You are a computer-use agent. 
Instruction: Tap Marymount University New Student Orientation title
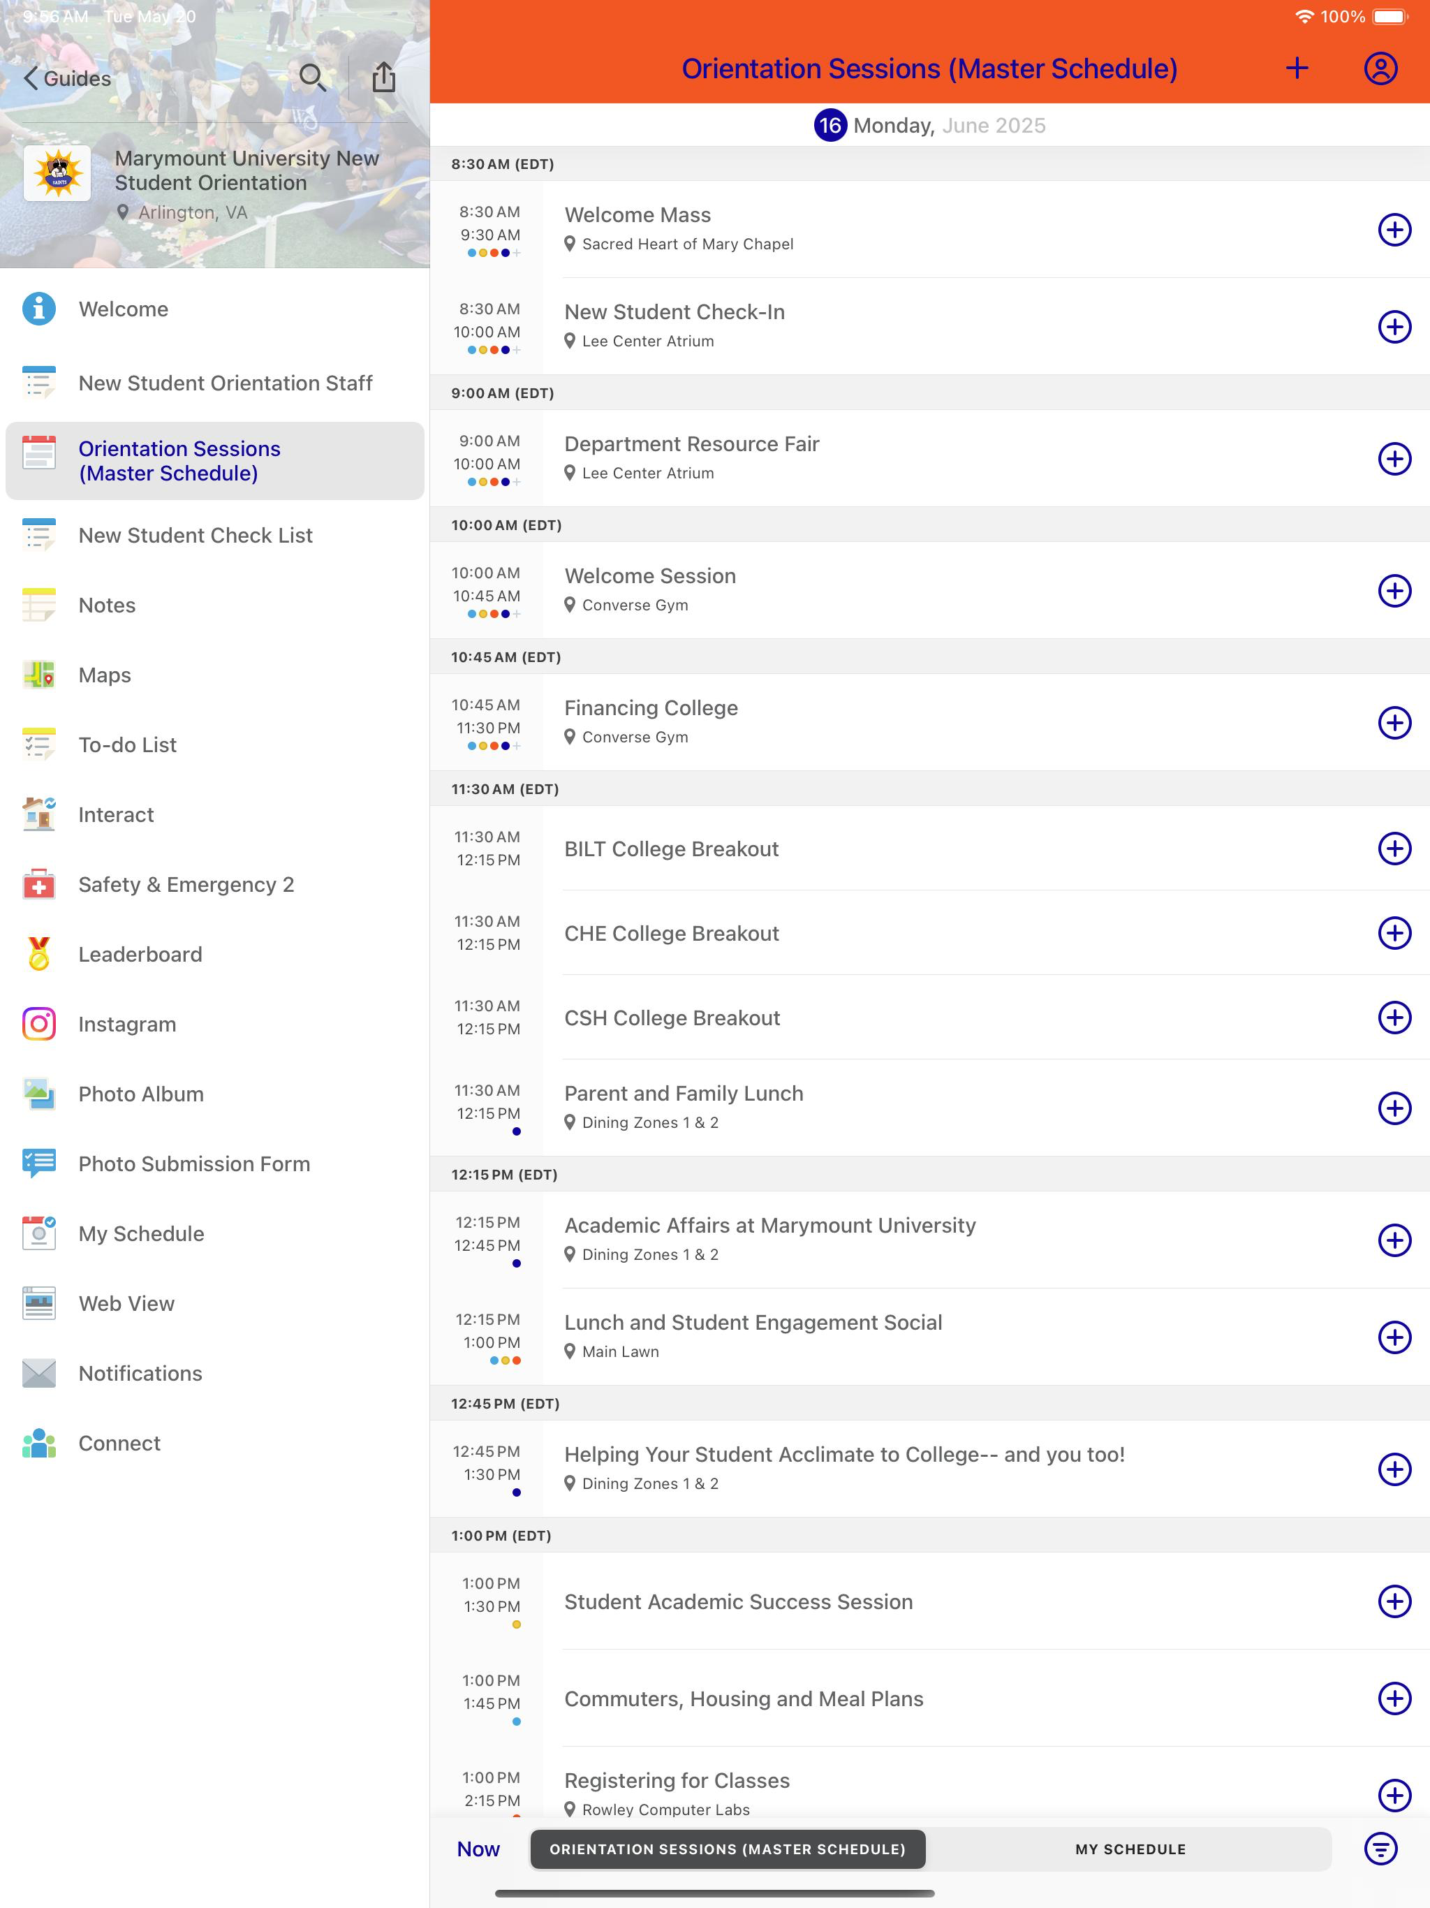(246, 171)
